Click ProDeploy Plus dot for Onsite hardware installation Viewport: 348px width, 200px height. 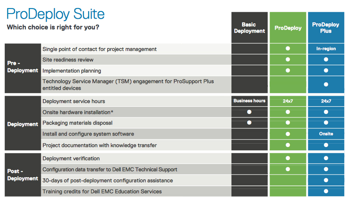point(326,112)
